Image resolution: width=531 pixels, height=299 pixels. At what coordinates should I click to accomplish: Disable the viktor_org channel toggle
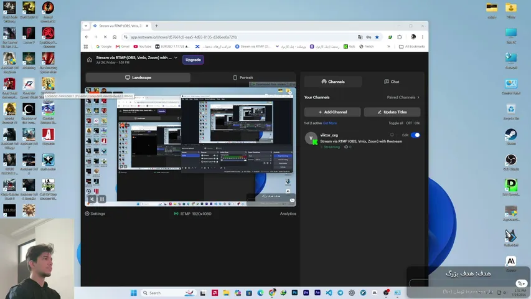pos(415,135)
